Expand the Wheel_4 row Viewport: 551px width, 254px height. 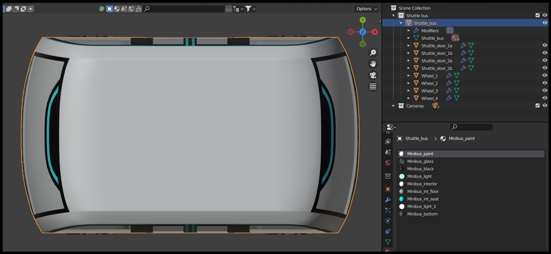409,98
